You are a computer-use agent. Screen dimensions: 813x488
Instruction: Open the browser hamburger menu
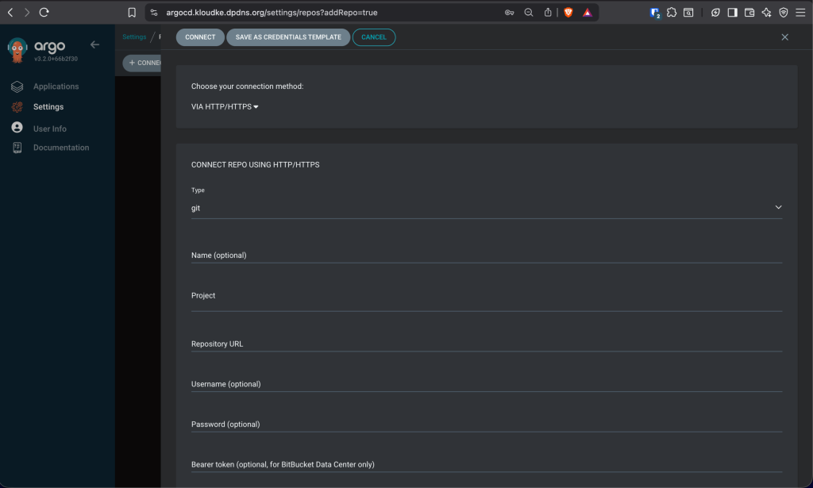(802, 12)
